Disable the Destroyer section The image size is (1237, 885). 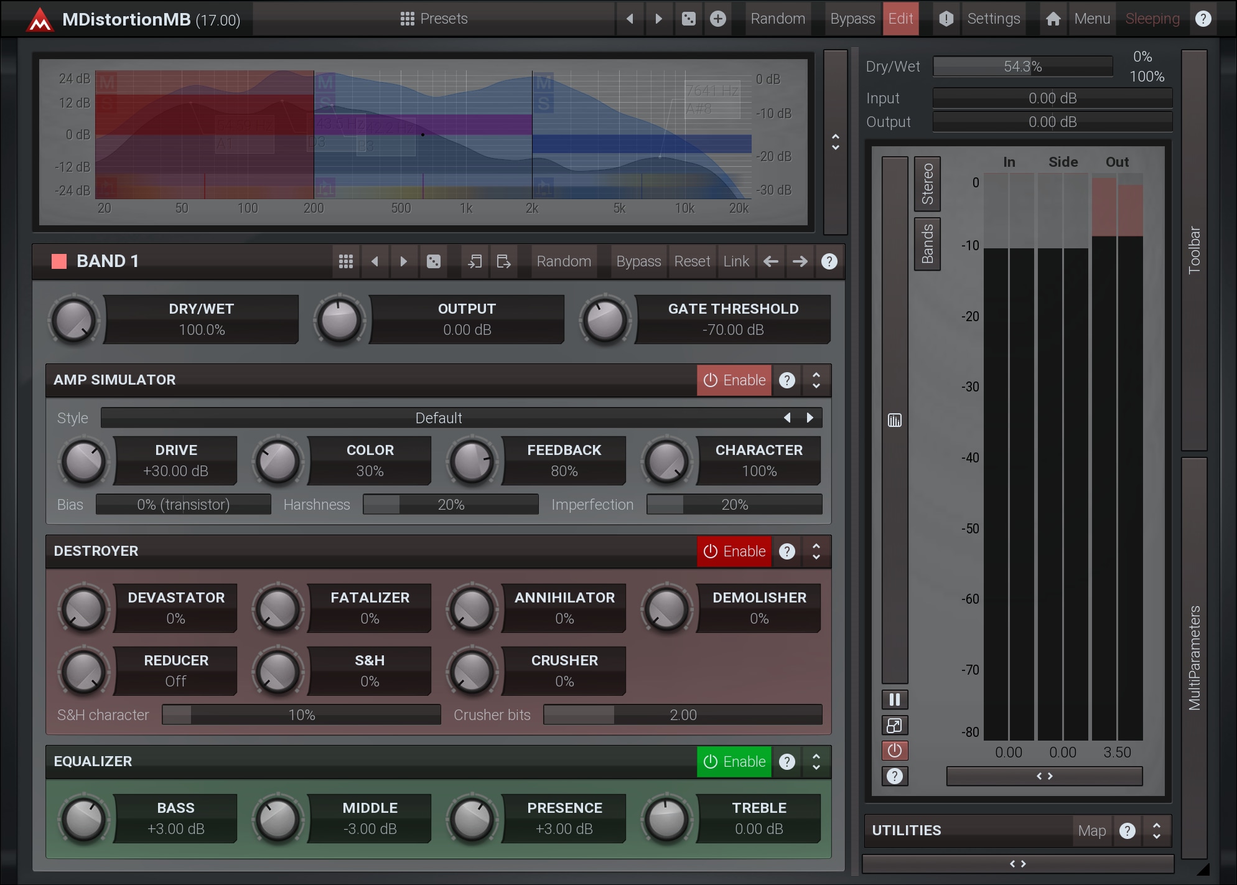[x=734, y=551]
